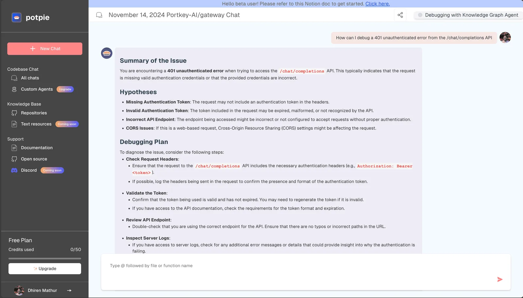
Task: Click the user avatar next to question
Action: (505, 37)
